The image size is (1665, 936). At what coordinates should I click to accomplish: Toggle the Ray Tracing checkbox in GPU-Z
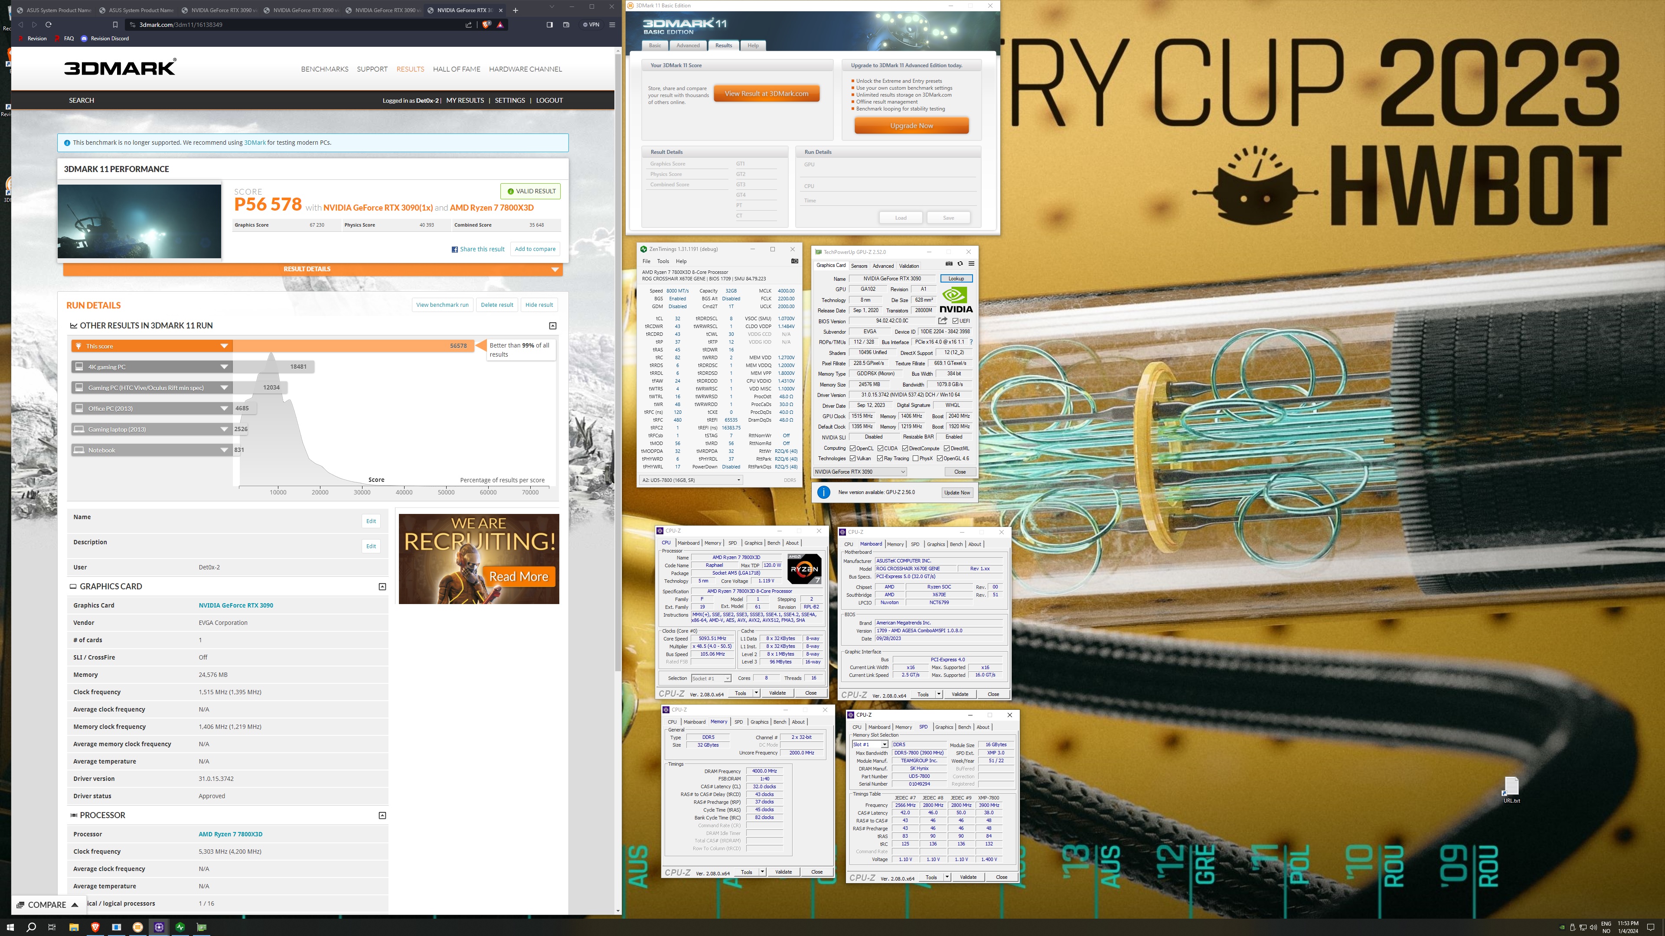pos(880,458)
